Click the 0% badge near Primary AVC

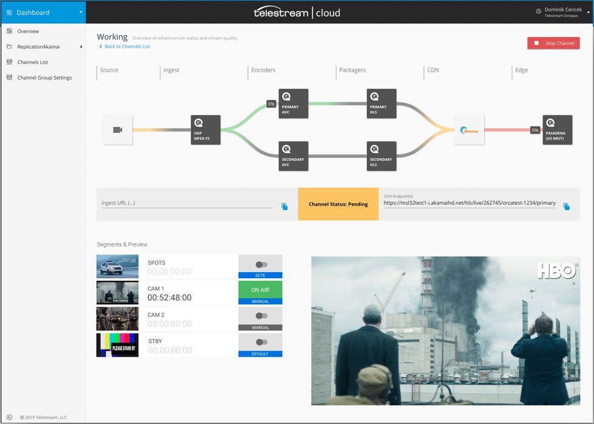point(271,104)
